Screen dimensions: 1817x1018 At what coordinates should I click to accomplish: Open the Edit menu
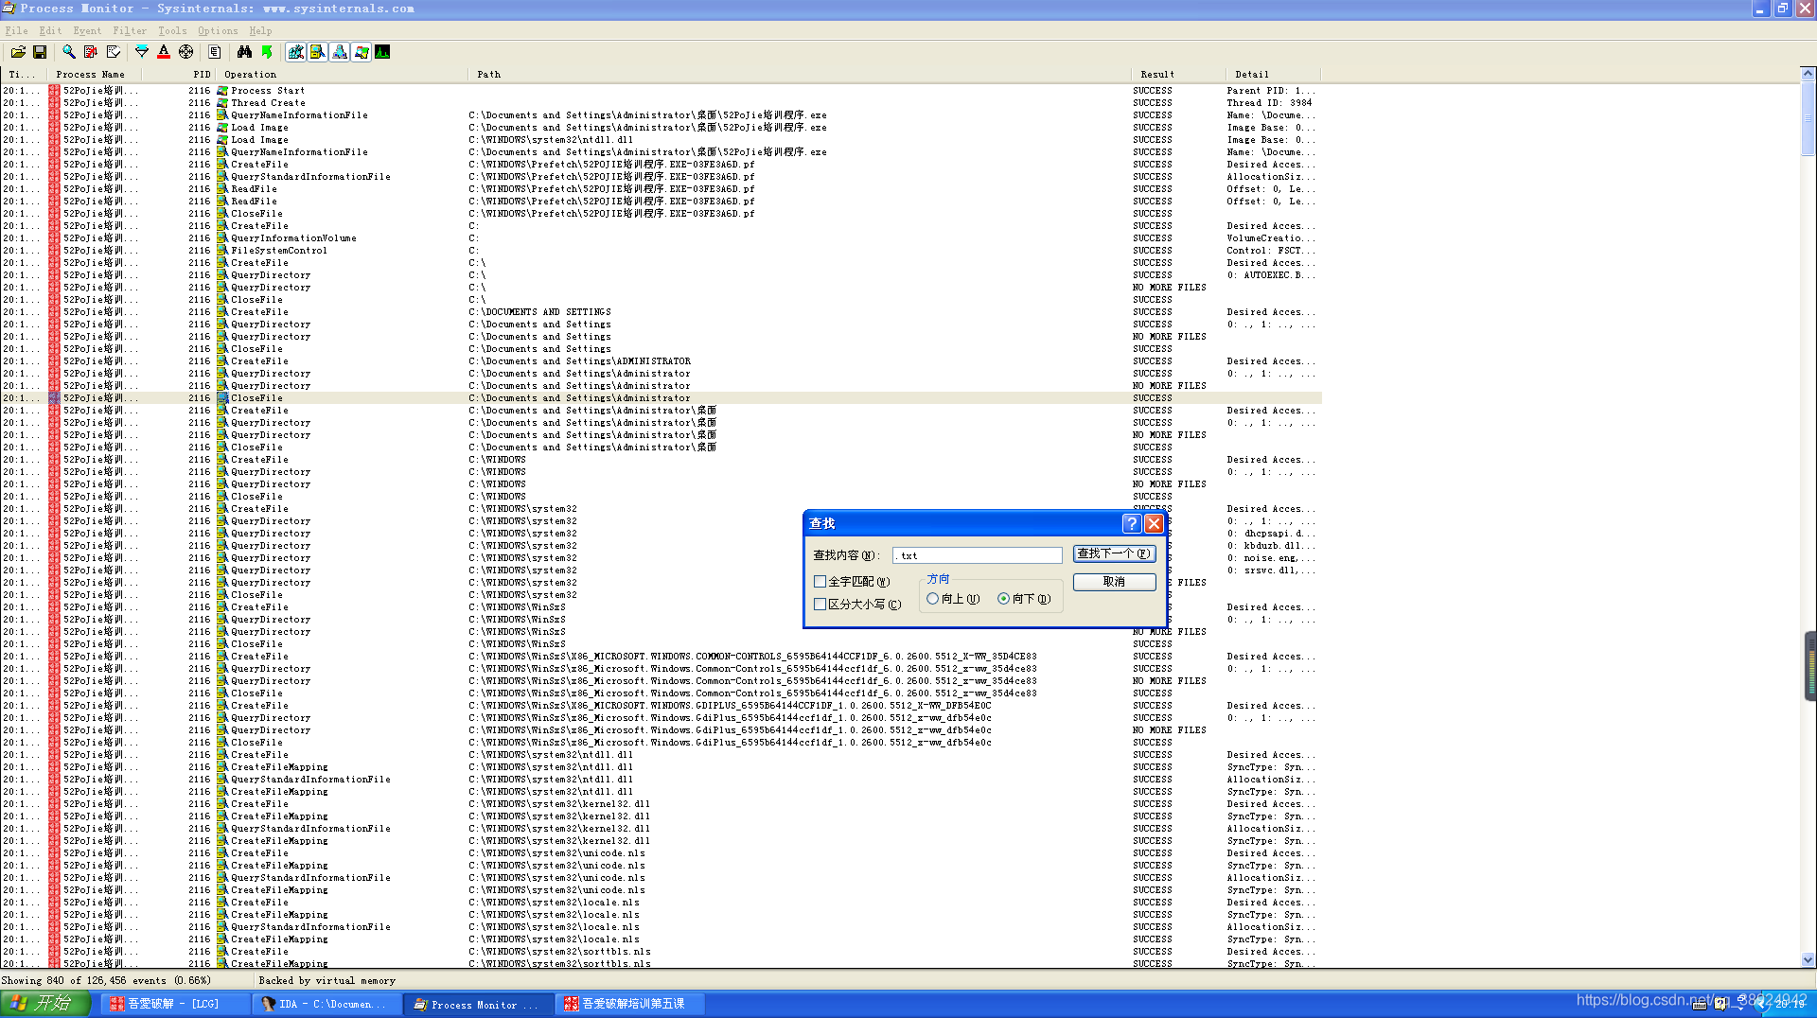[x=50, y=30]
